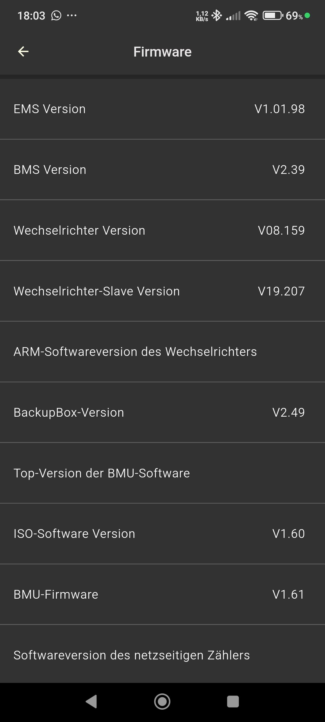This screenshot has height=722, width=325.
Task: Tap the WhatsApp notification icon
Action: click(x=56, y=15)
